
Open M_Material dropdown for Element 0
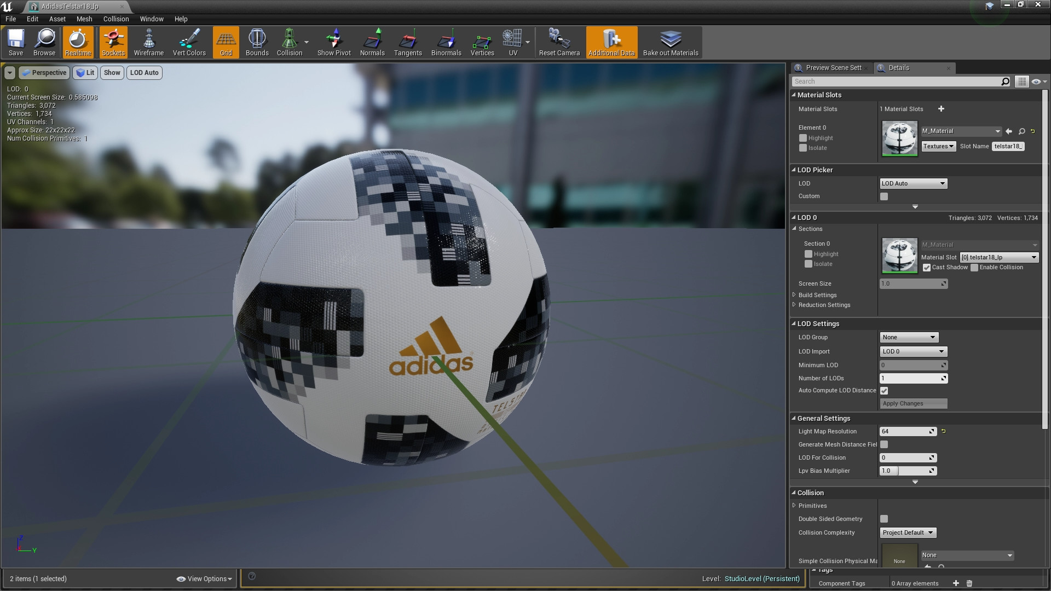[x=961, y=131]
